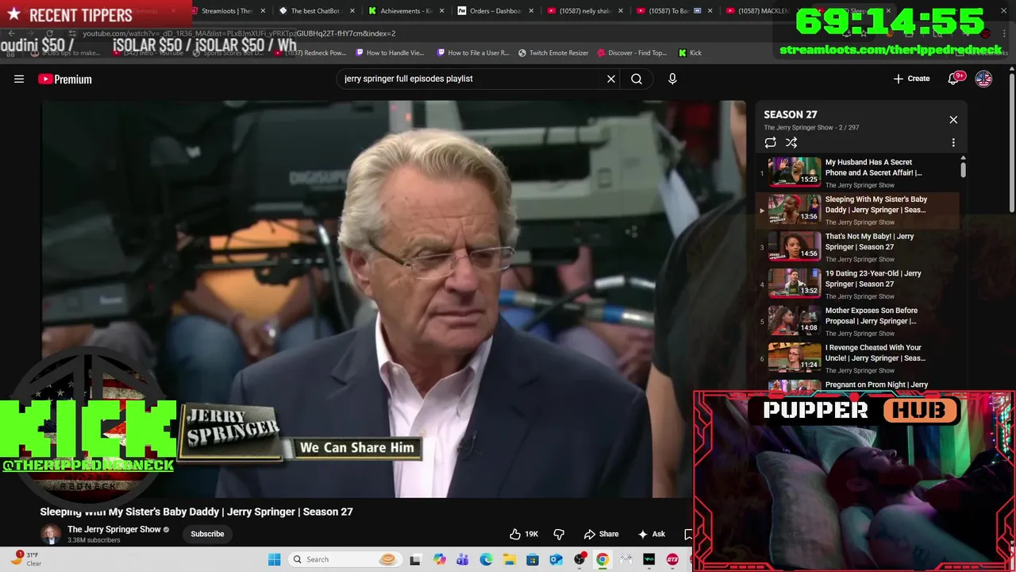
Task: Open Pregnant on Prom Night playlist title
Action: (x=876, y=385)
